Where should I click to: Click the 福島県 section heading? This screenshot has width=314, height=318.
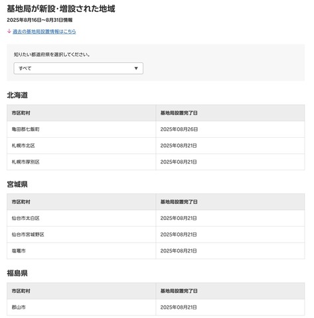click(x=17, y=273)
